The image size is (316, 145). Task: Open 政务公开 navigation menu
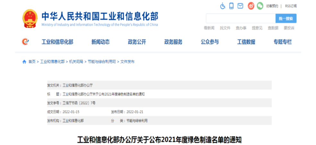(137, 42)
